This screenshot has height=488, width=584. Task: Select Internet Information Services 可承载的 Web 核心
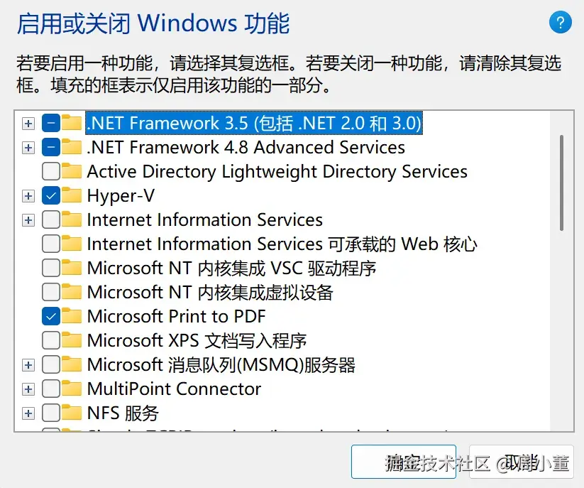pos(282,244)
